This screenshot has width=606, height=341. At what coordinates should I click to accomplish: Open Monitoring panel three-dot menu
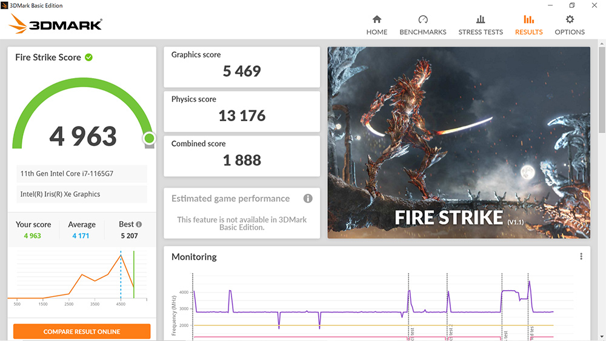(x=581, y=256)
